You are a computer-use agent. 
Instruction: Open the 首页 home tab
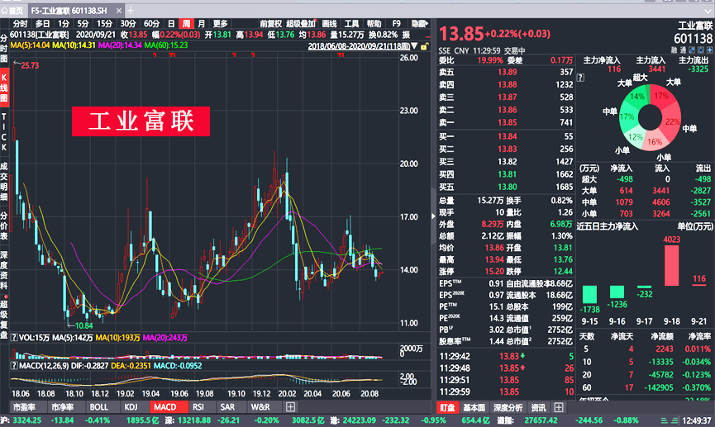[x=12, y=11]
